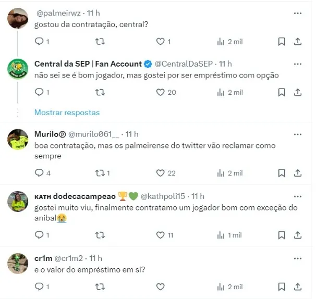Image resolution: width=316 pixels, height=299 pixels.
Task: Open Murilo's profile avatar
Action: point(18,139)
